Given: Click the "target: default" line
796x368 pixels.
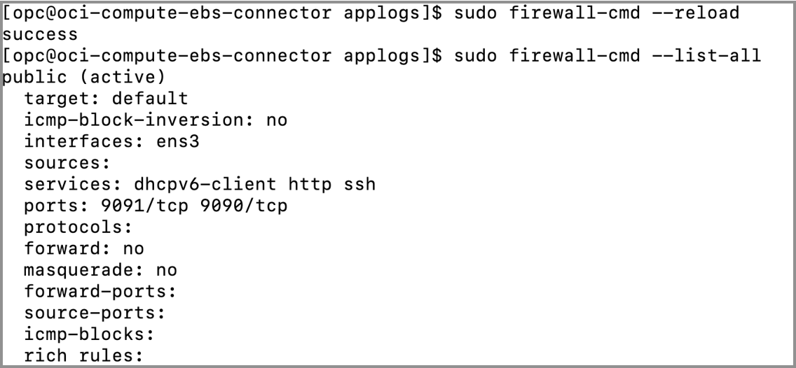Looking at the screenshot, I should (x=107, y=99).
